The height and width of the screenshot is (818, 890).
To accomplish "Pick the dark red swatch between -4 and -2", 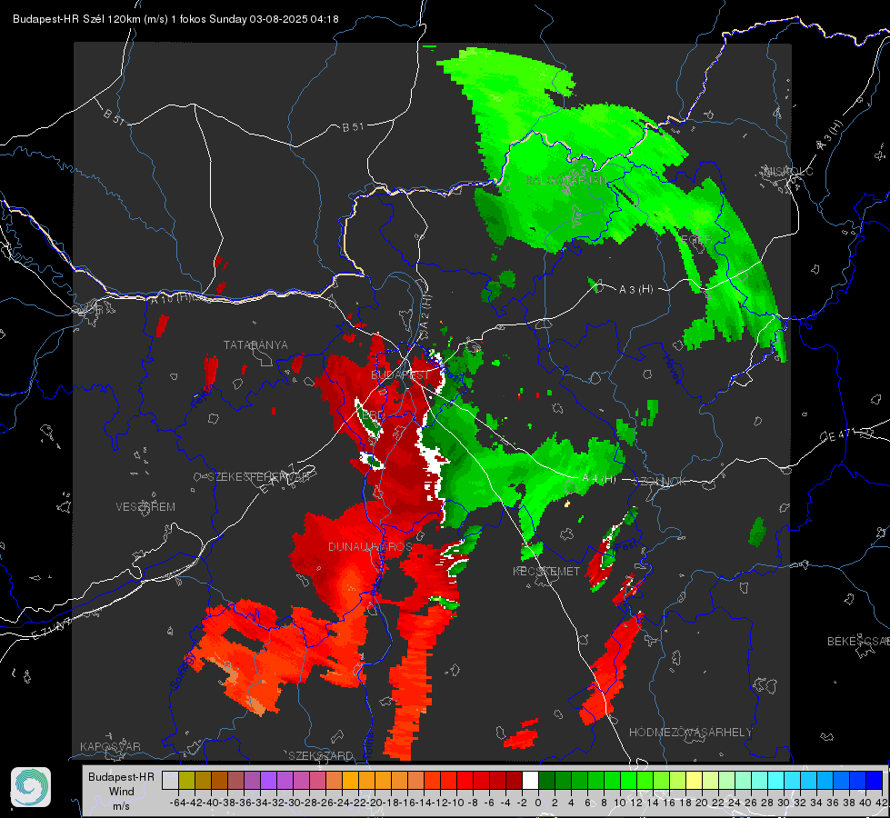I will [514, 781].
